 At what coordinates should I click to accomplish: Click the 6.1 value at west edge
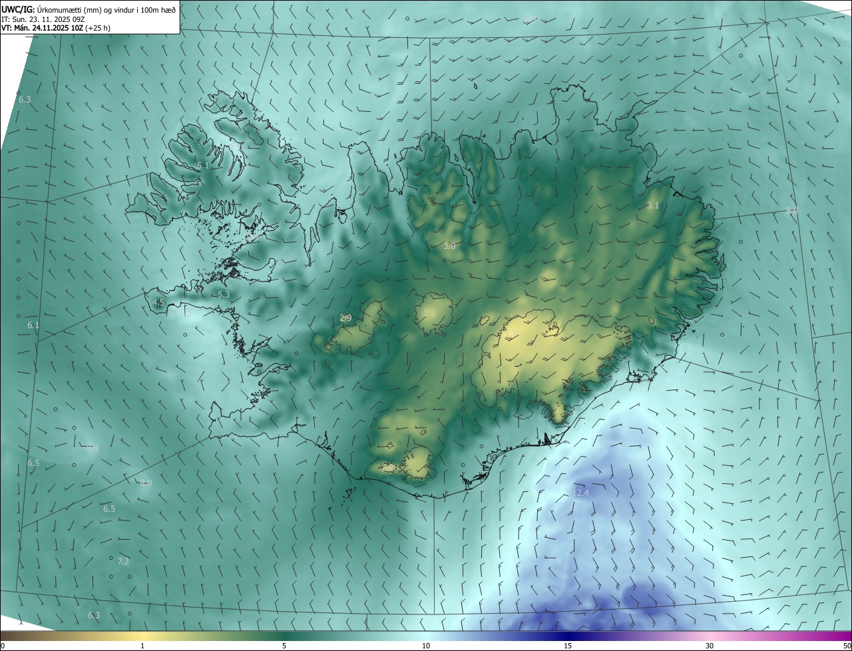point(33,325)
